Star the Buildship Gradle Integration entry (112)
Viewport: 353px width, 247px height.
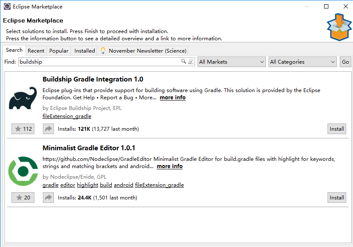click(x=23, y=129)
